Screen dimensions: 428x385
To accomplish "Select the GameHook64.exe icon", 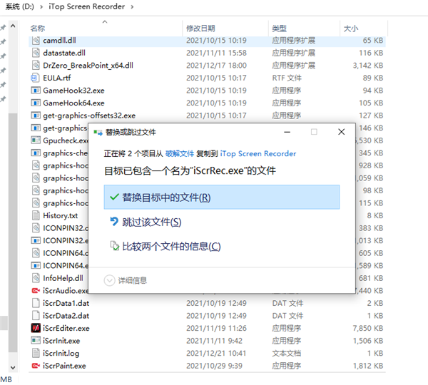I will pos(36,103).
